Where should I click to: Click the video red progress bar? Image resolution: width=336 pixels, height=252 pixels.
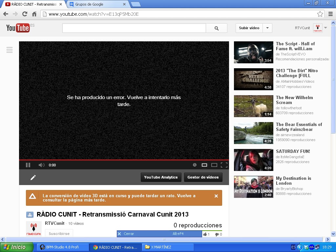coord(124,160)
